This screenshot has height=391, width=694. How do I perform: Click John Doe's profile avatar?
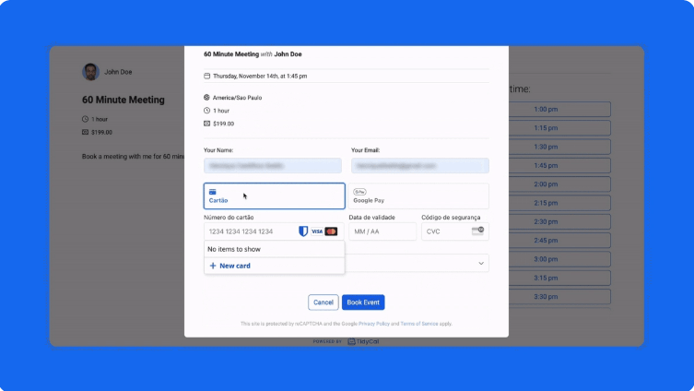click(x=90, y=72)
